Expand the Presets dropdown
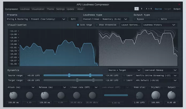 tap(37, 19)
